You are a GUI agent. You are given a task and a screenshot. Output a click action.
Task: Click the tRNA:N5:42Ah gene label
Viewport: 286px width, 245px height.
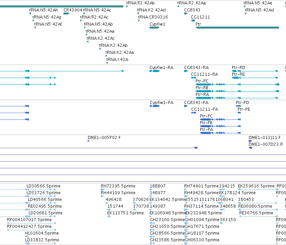(x=43, y=10)
